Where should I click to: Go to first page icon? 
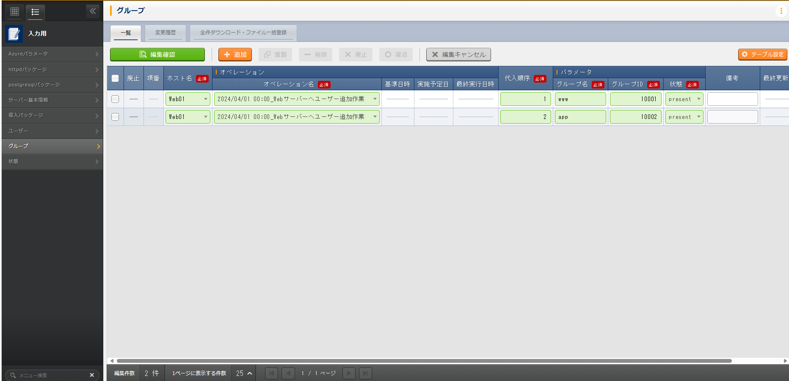[271, 373]
